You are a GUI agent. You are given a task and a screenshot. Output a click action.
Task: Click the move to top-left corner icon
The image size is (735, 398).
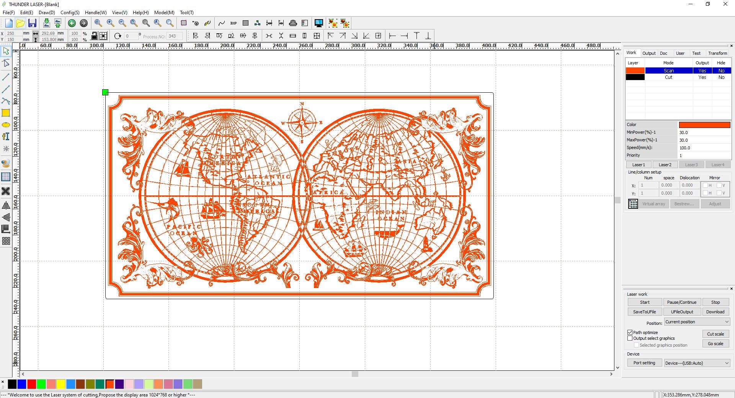(x=330, y=36)
